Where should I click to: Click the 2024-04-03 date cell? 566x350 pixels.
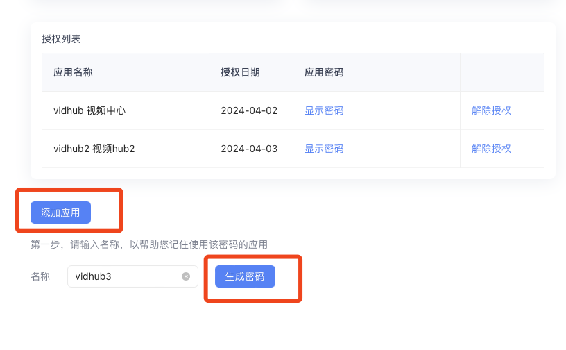click(249, 149)
